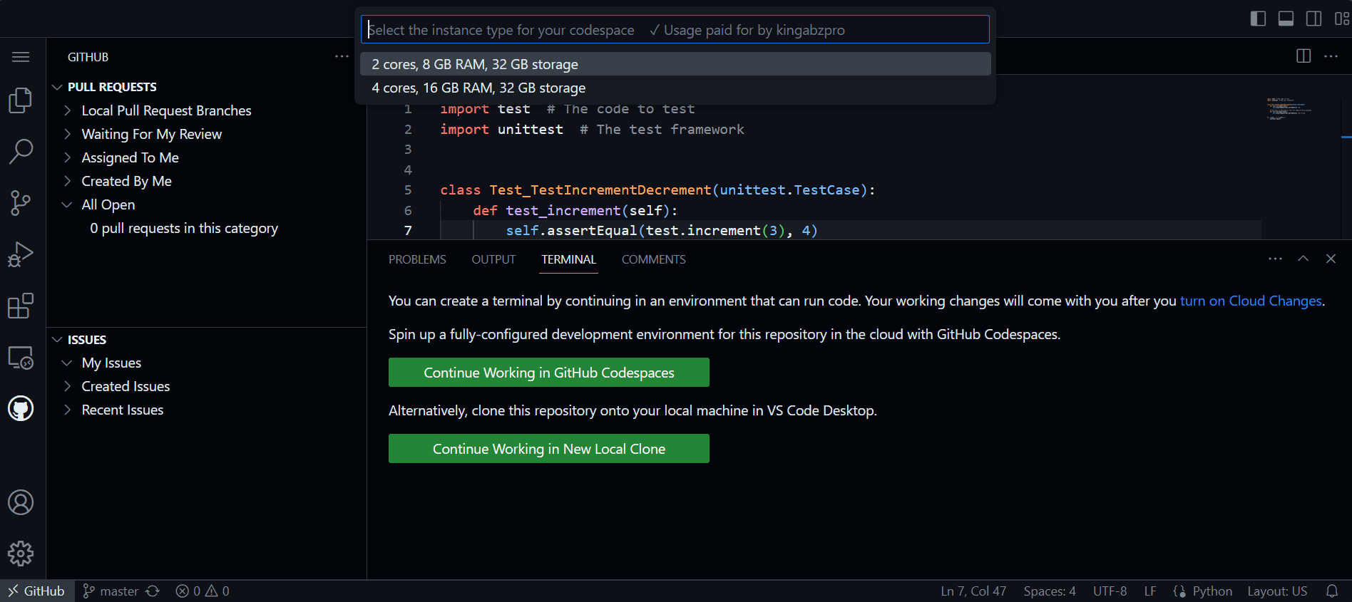This screenshot has width=1352, height=602.
Task: Switch to the Comments tab
Action: 654,259
